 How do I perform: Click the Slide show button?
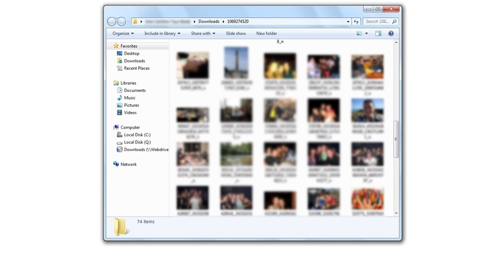click(236, 33)
